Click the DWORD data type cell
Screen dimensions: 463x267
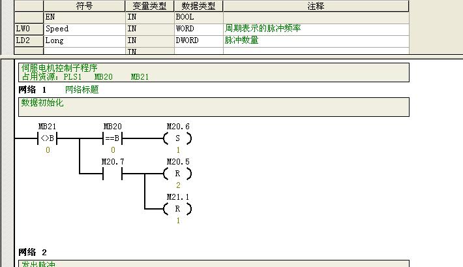coord(198,40)
